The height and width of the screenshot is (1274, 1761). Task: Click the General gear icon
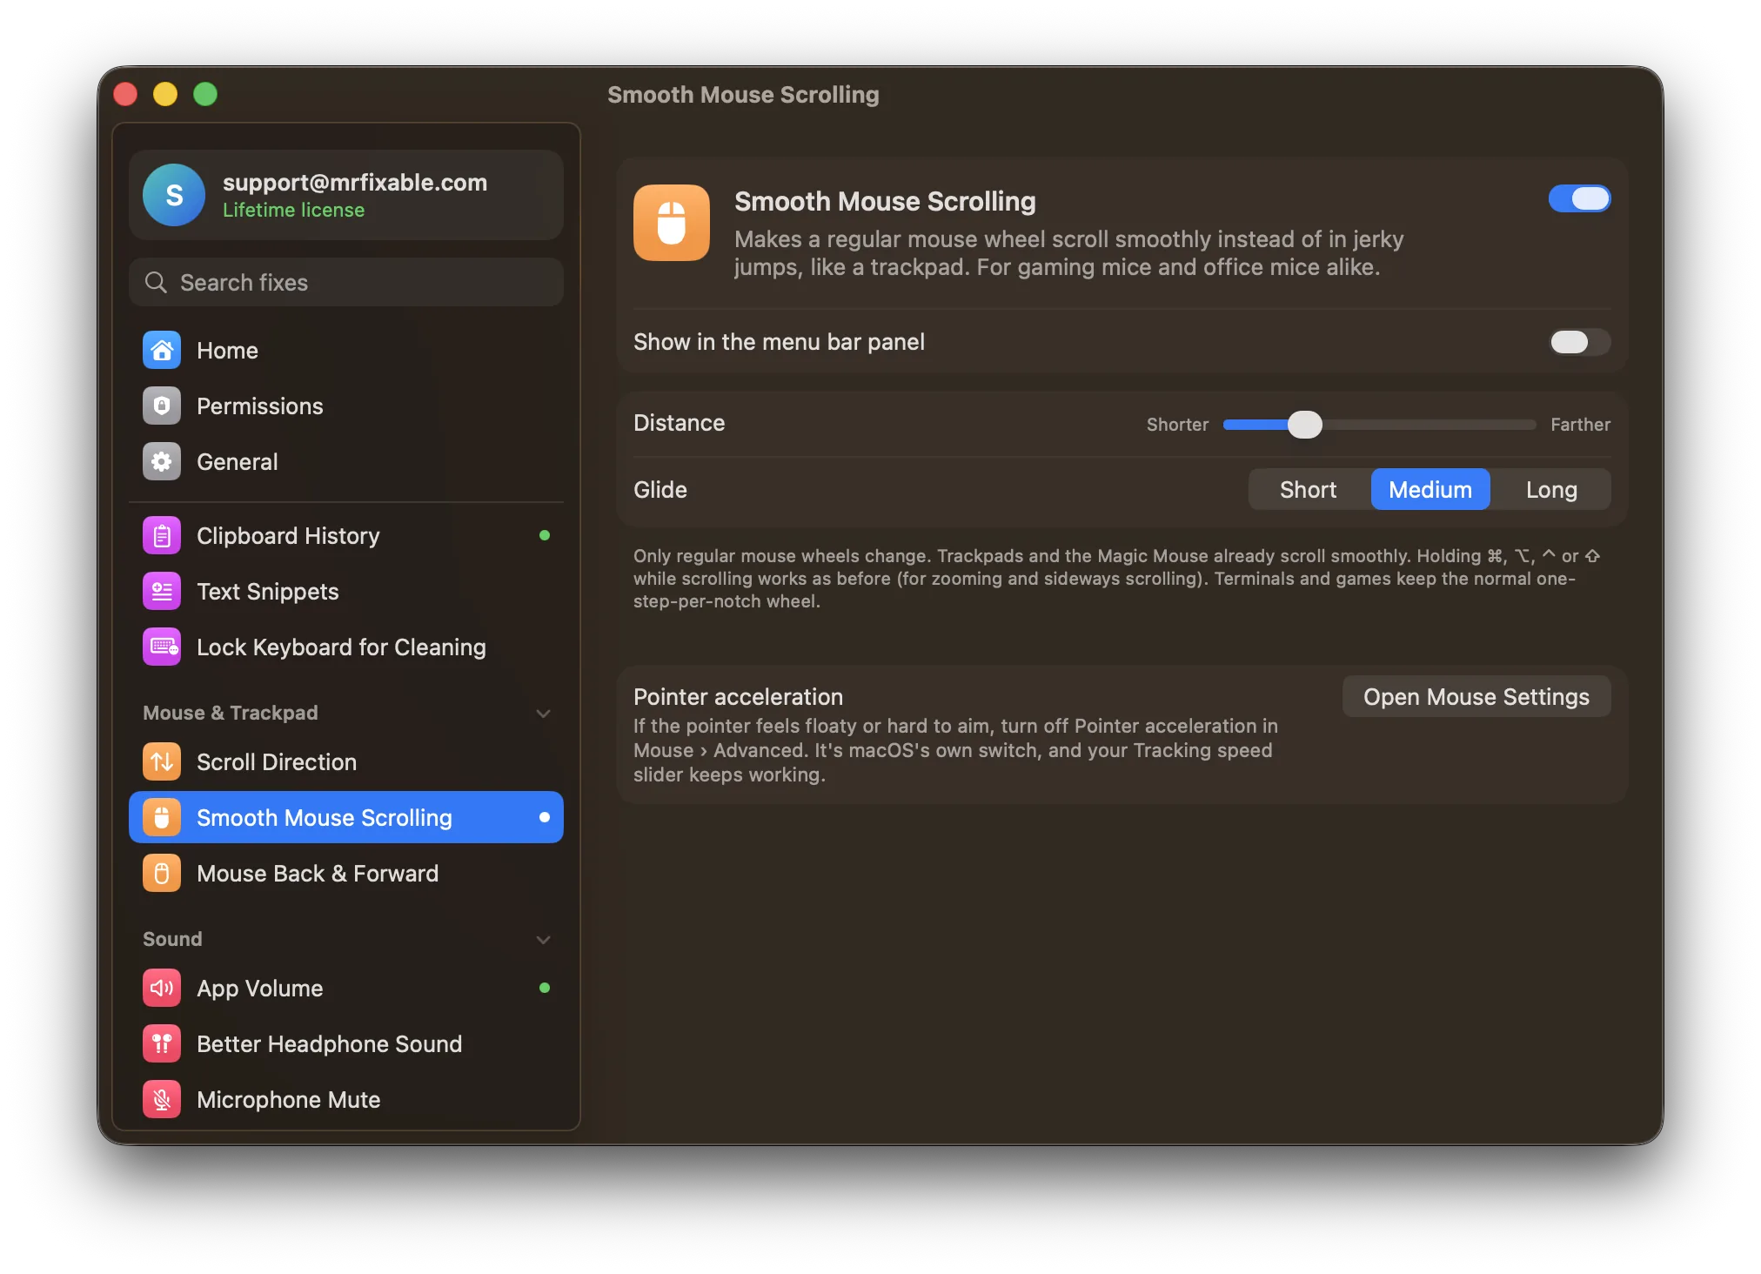click(x=162, y=462)
